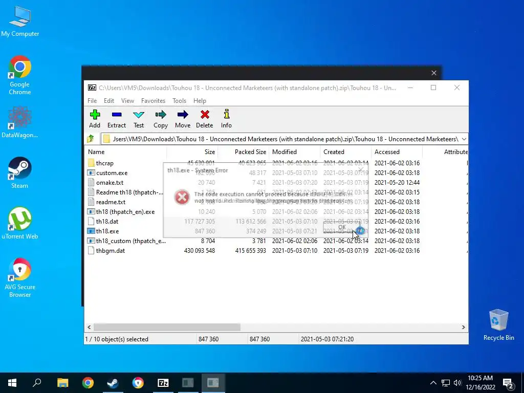Click the Extract toolbar button
The width and height of the screenshot is (524, 393).
116,119
